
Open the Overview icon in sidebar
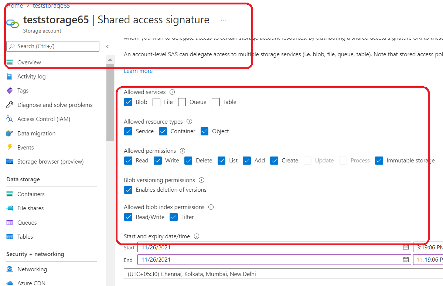click(x=10, y=62)
